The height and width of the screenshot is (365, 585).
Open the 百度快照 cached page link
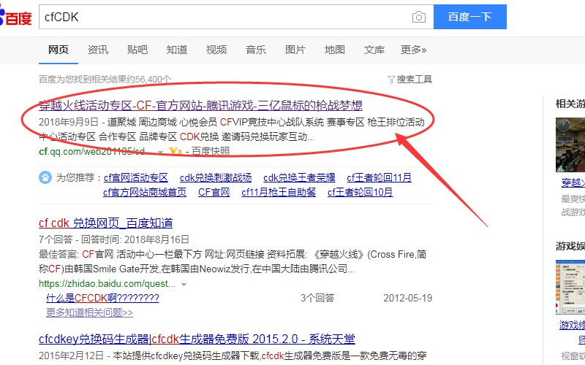click(211, 151)
